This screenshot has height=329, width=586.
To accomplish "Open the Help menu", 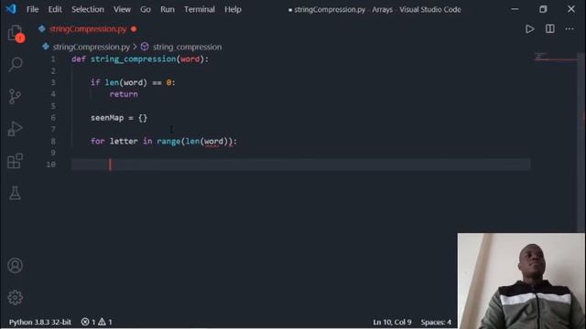I will [x=233, y=9].
